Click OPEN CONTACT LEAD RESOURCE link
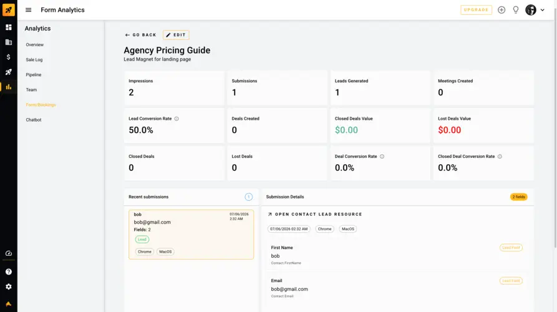557x312 pixels. 315,214
